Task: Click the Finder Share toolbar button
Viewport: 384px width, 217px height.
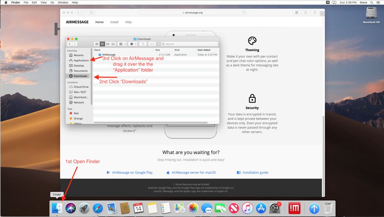Action: tap(143, 44)
